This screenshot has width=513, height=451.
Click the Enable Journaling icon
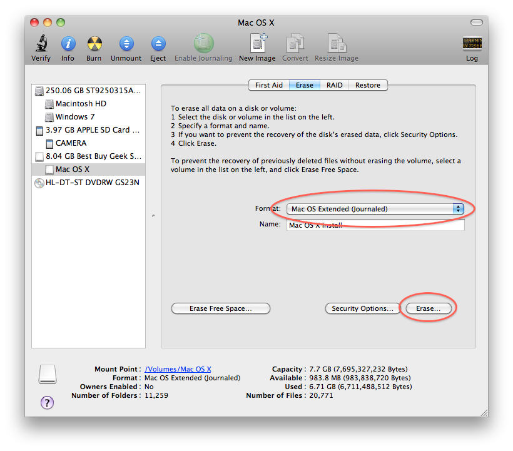(203, 43)
